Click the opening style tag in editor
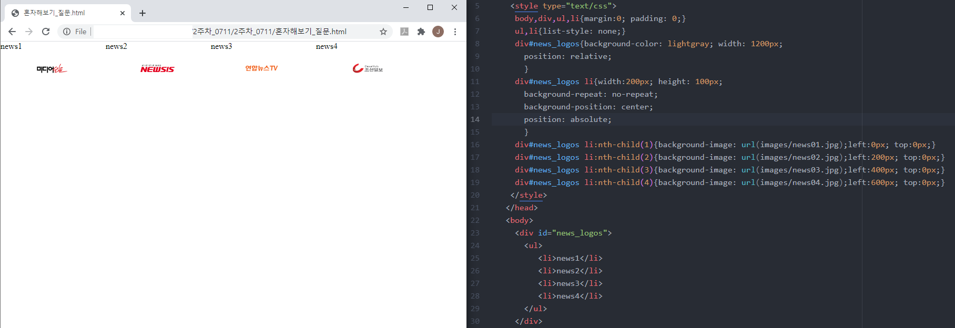 click(x=563, y=6)
